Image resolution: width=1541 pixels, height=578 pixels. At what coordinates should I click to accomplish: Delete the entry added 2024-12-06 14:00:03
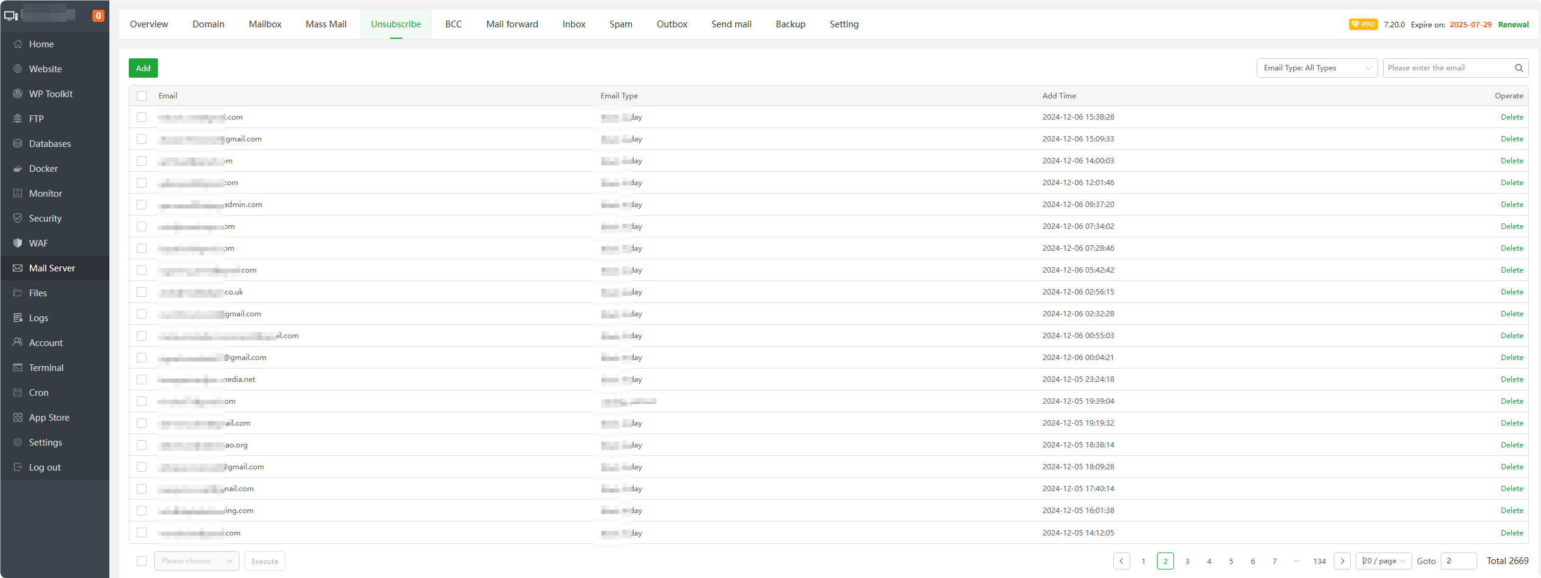click(x=1512, y=161)
